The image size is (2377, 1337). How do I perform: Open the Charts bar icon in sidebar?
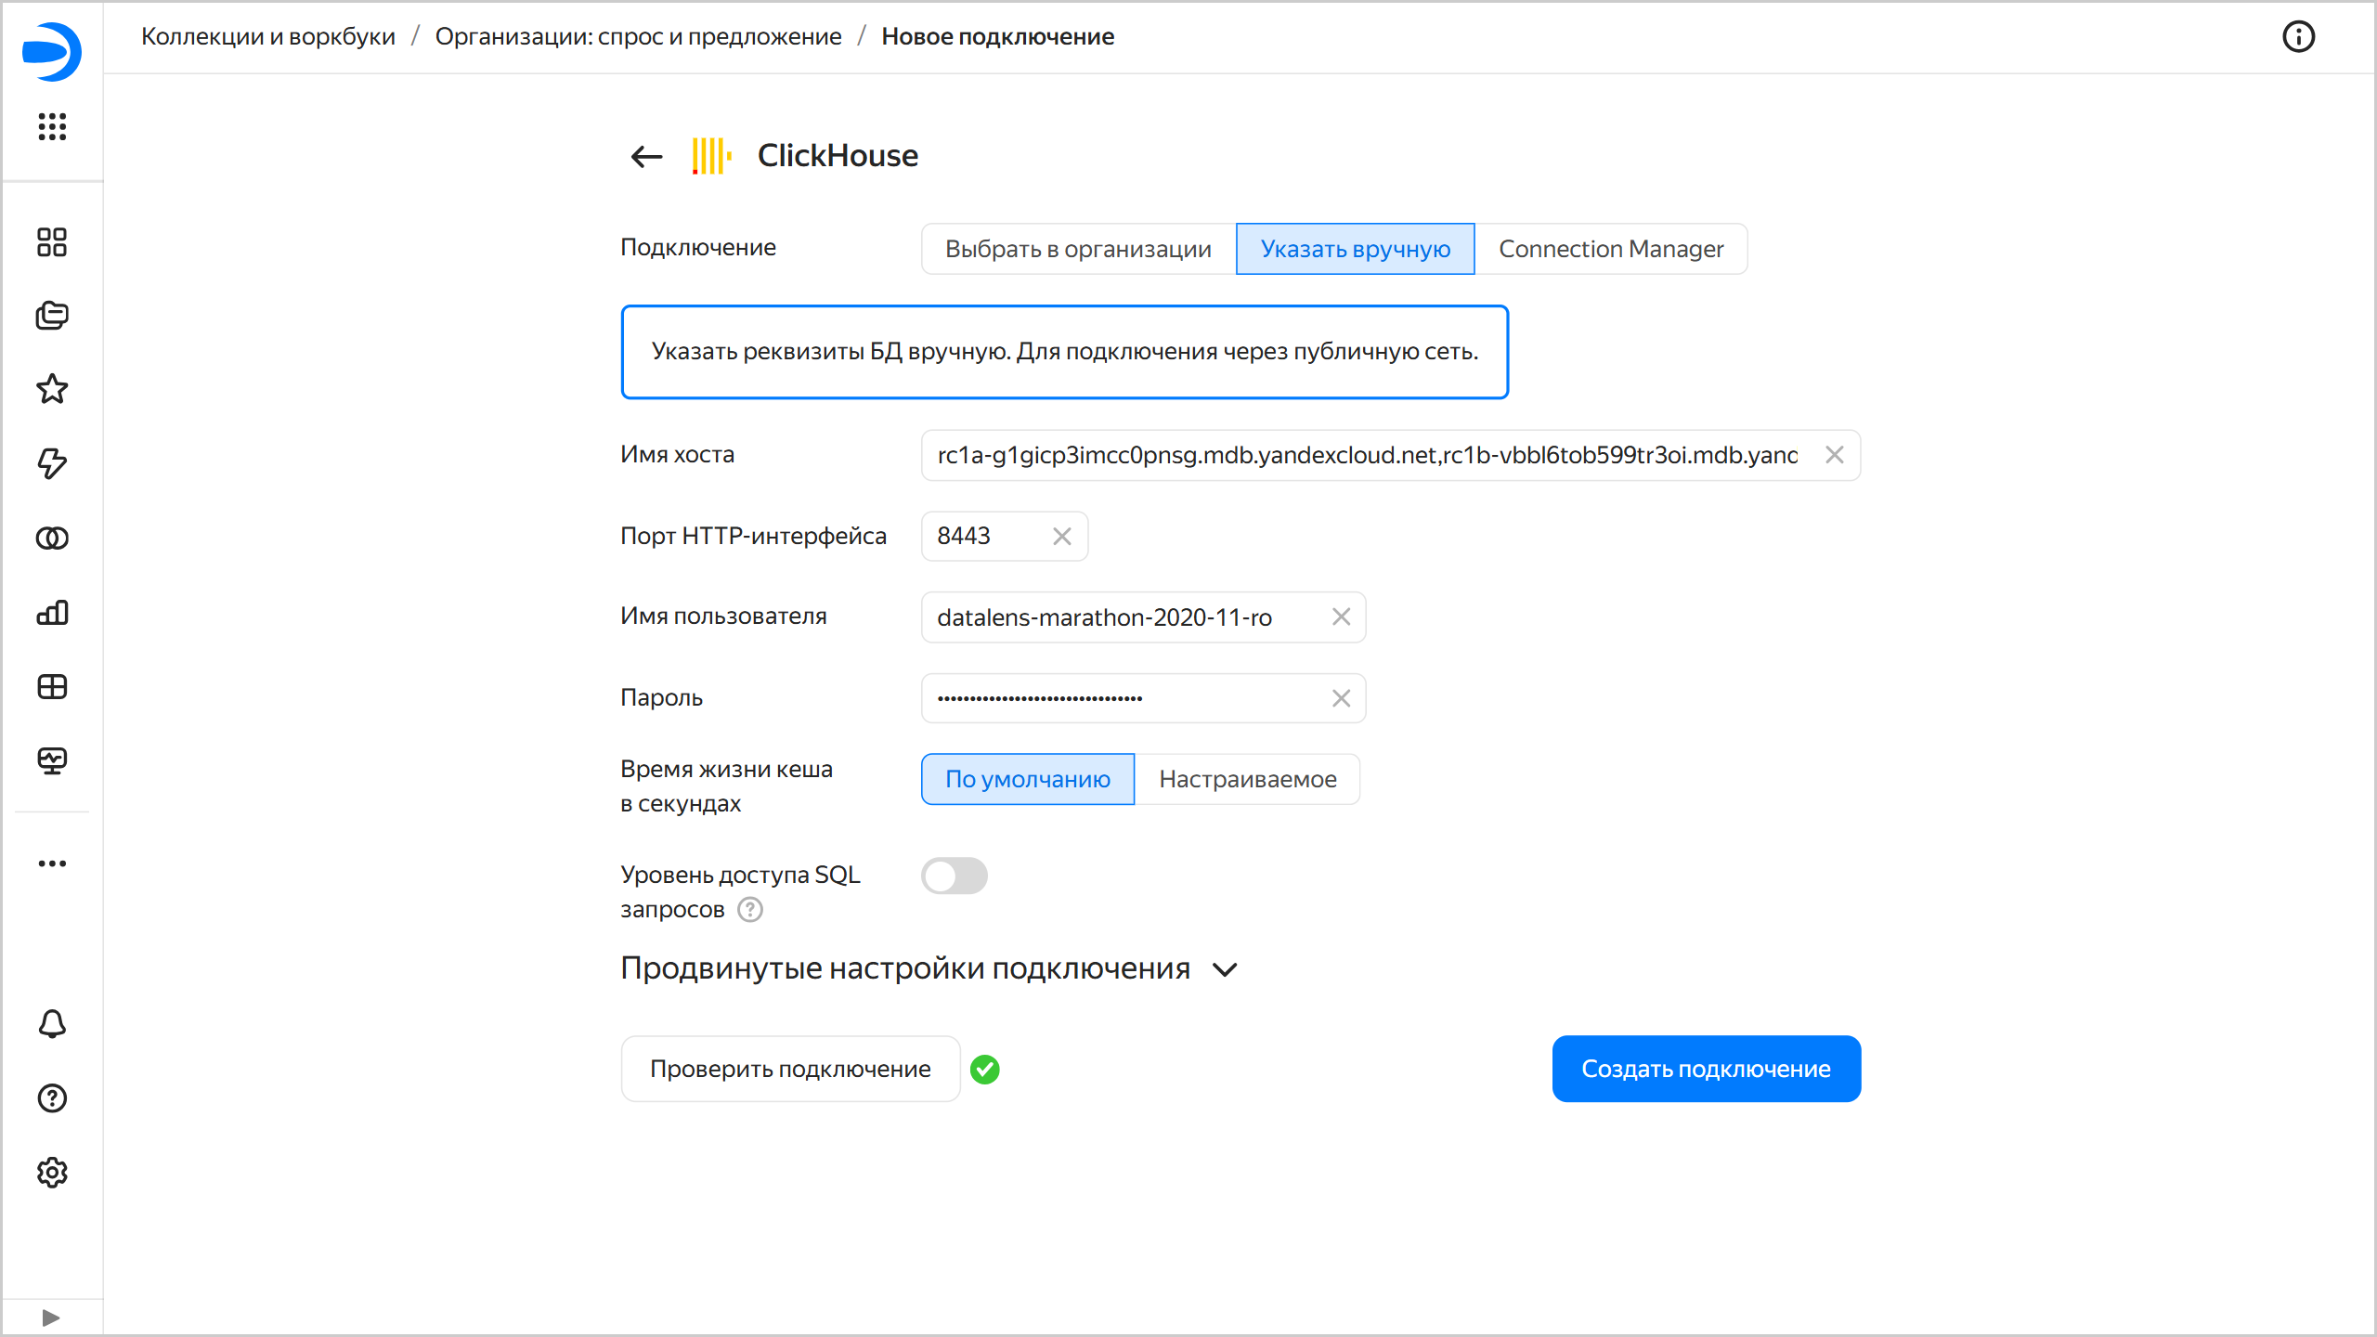tap(52, 613)
